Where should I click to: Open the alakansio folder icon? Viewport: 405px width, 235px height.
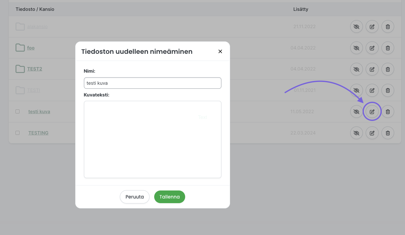pyautogui.click(x=20, y=27)
